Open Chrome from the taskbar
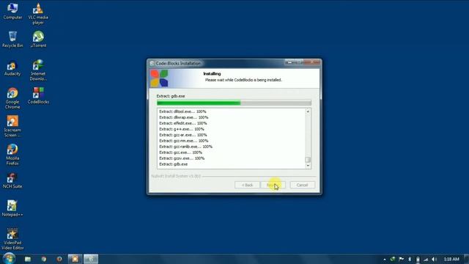 pyautogui.click(x=44, y=259)
